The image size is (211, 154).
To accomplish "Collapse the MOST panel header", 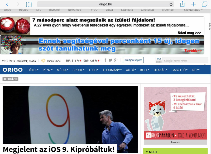I will [175, 151].
